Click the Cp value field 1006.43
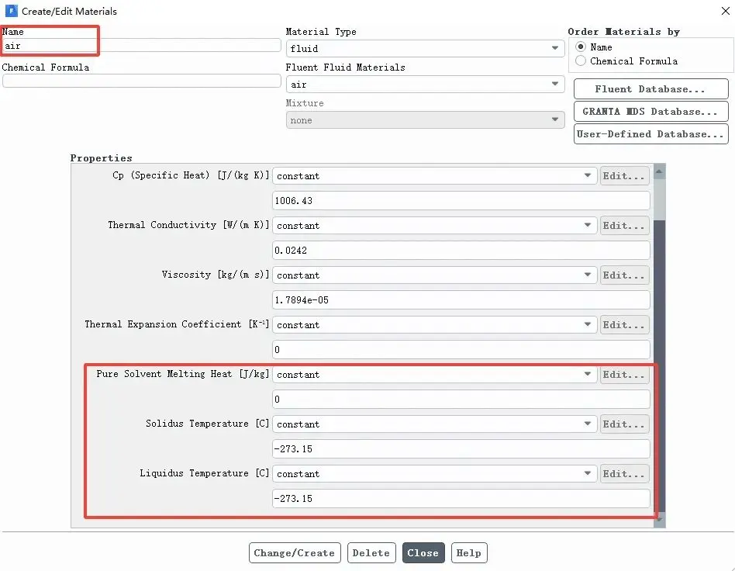 (461, 201)
